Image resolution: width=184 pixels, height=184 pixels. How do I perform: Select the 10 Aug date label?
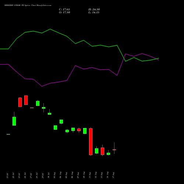point(84,175)
